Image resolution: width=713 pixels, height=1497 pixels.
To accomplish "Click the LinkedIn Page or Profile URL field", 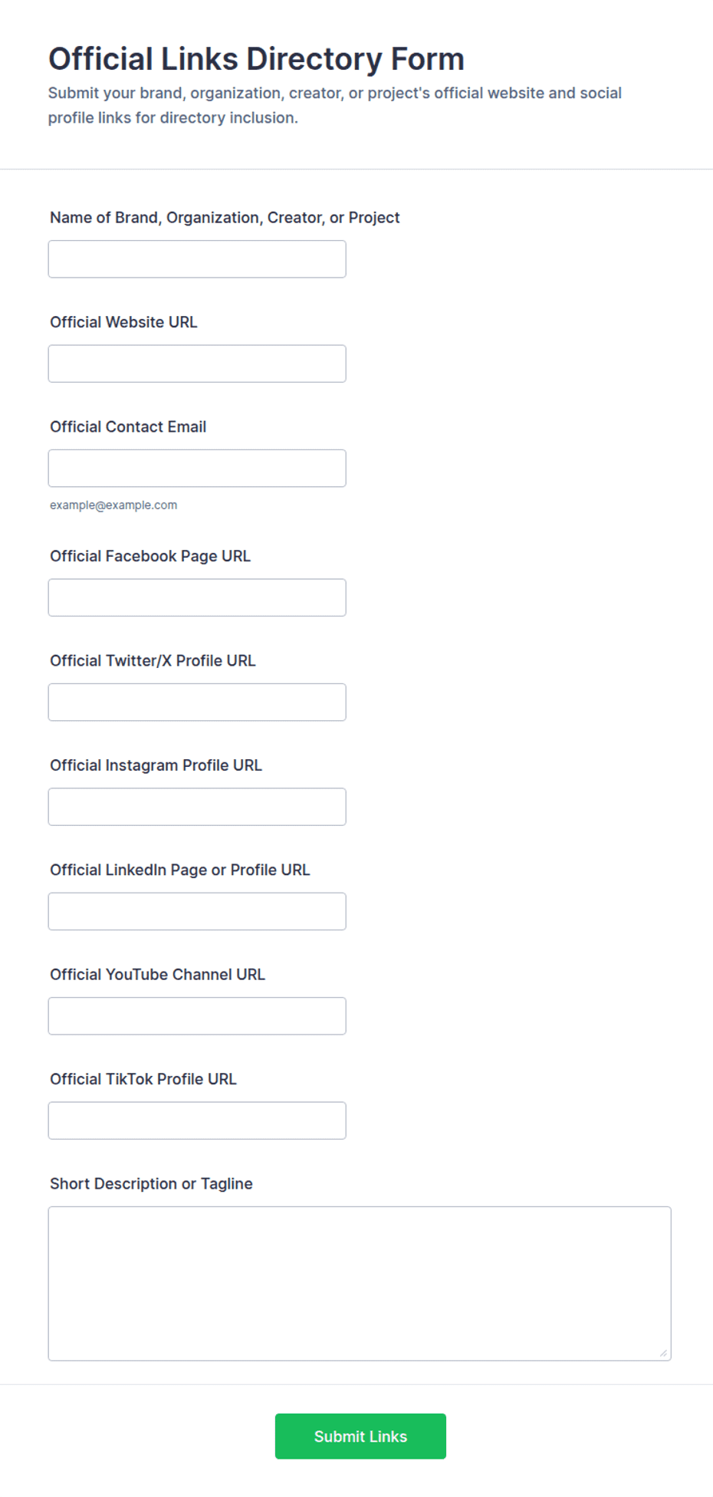I will tap(197, 911).
